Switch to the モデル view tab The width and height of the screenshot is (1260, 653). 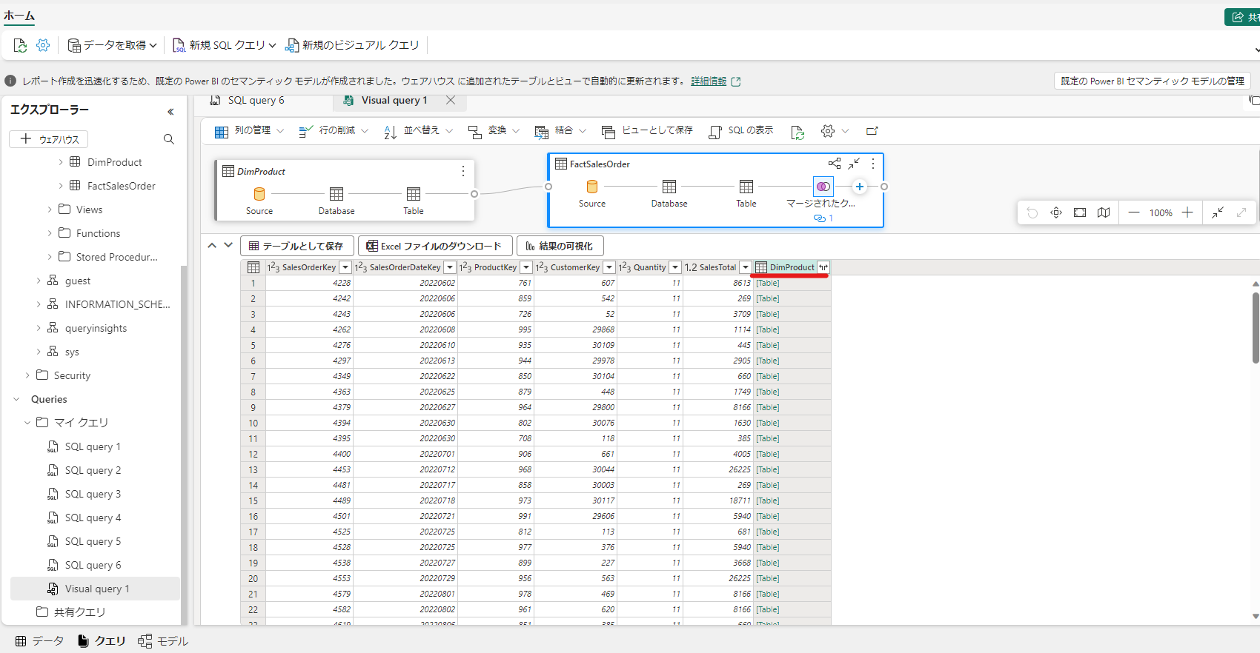tap(163, 641)
